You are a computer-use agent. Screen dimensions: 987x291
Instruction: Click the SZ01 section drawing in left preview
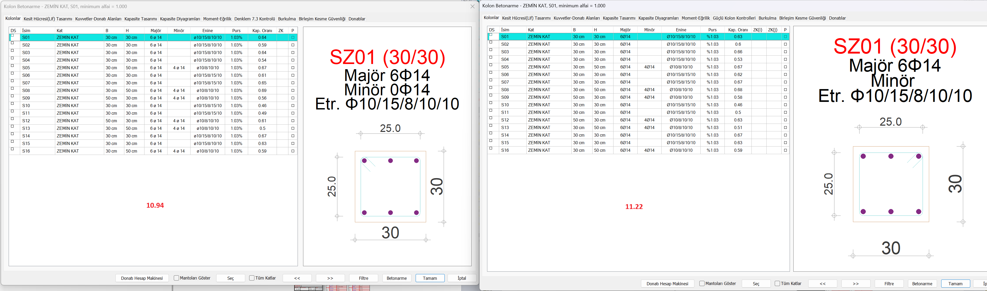[390, 187]
